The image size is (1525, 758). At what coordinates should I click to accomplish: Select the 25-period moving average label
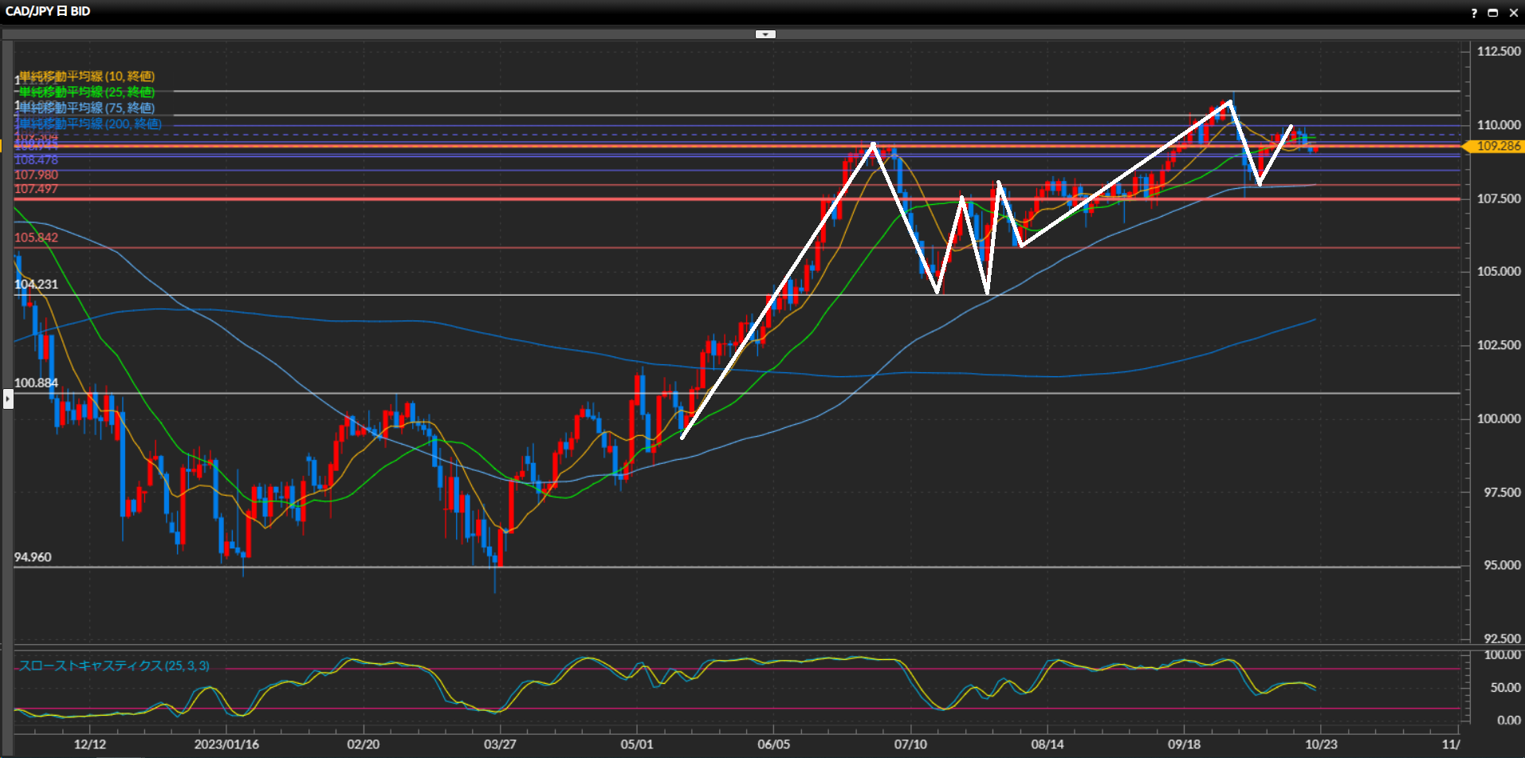click(87, 92)
